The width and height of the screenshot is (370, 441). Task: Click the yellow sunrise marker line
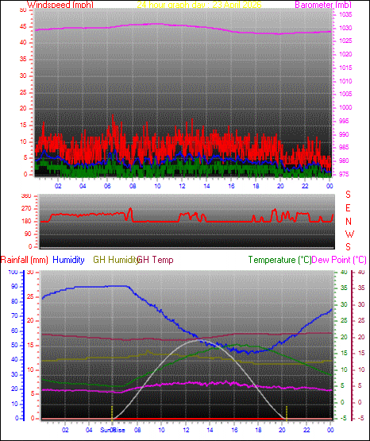tap(112, 412)
